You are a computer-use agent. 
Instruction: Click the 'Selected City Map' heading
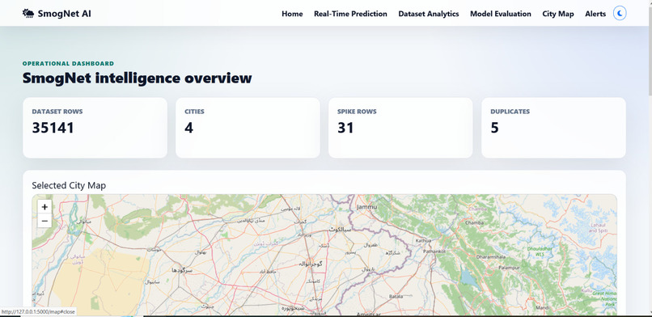click(x=69, y=186)
